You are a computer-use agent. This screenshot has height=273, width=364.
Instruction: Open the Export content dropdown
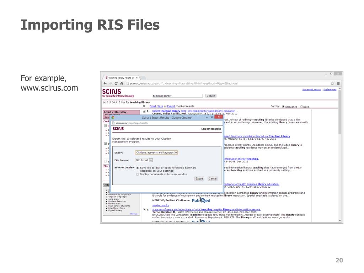[x=156, y=152]
